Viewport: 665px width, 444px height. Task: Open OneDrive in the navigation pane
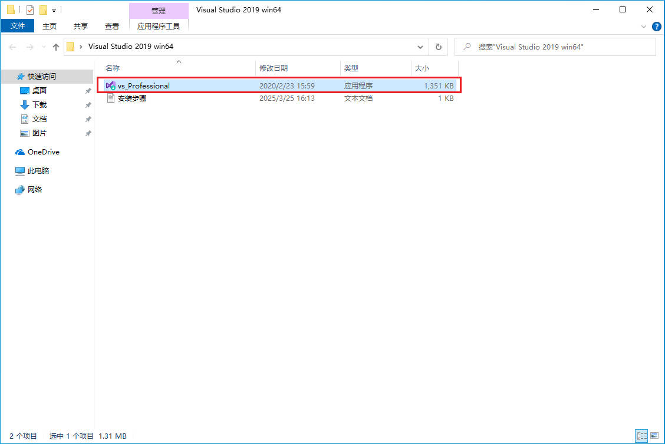pos(43,152)
